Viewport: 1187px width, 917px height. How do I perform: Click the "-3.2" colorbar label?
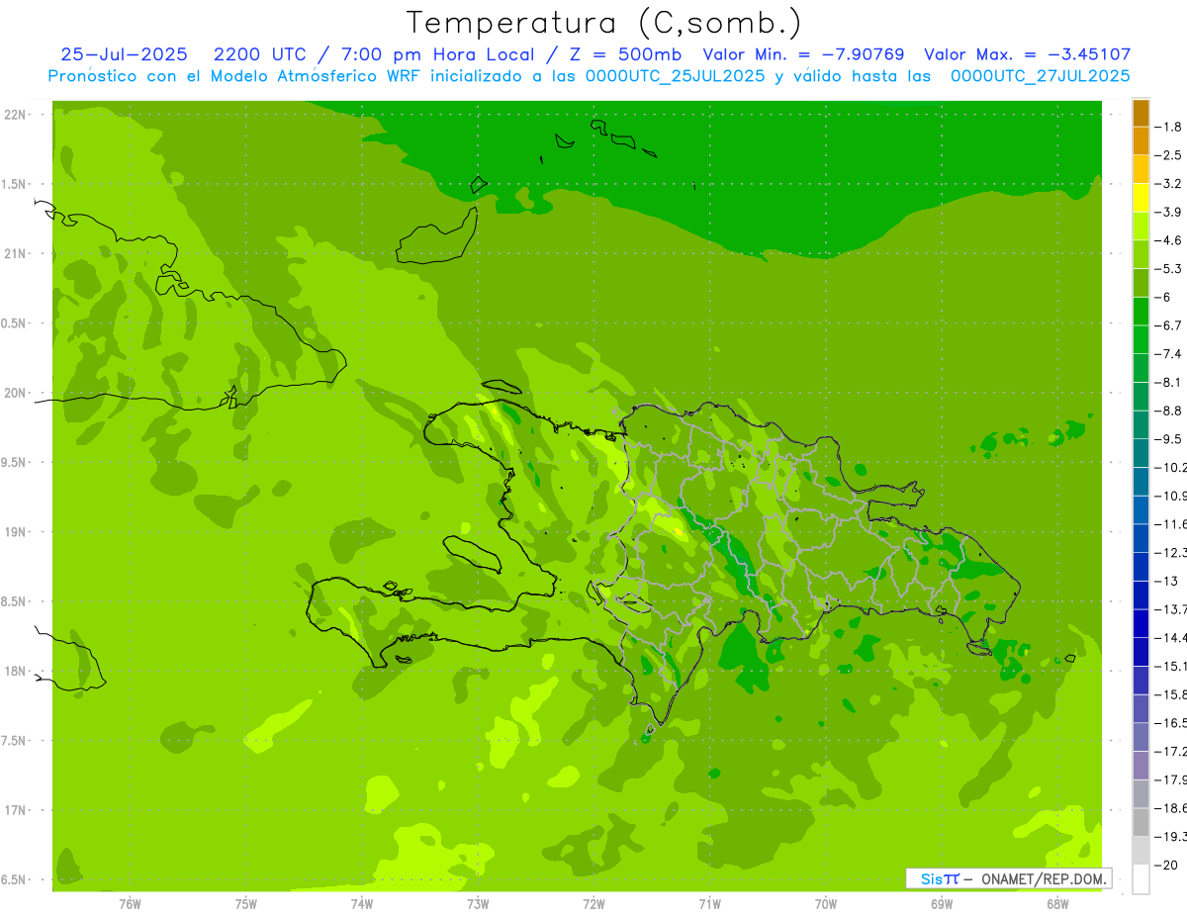[x=1169, y=184]
